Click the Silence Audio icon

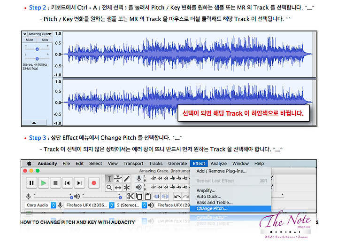click(165, 196)
